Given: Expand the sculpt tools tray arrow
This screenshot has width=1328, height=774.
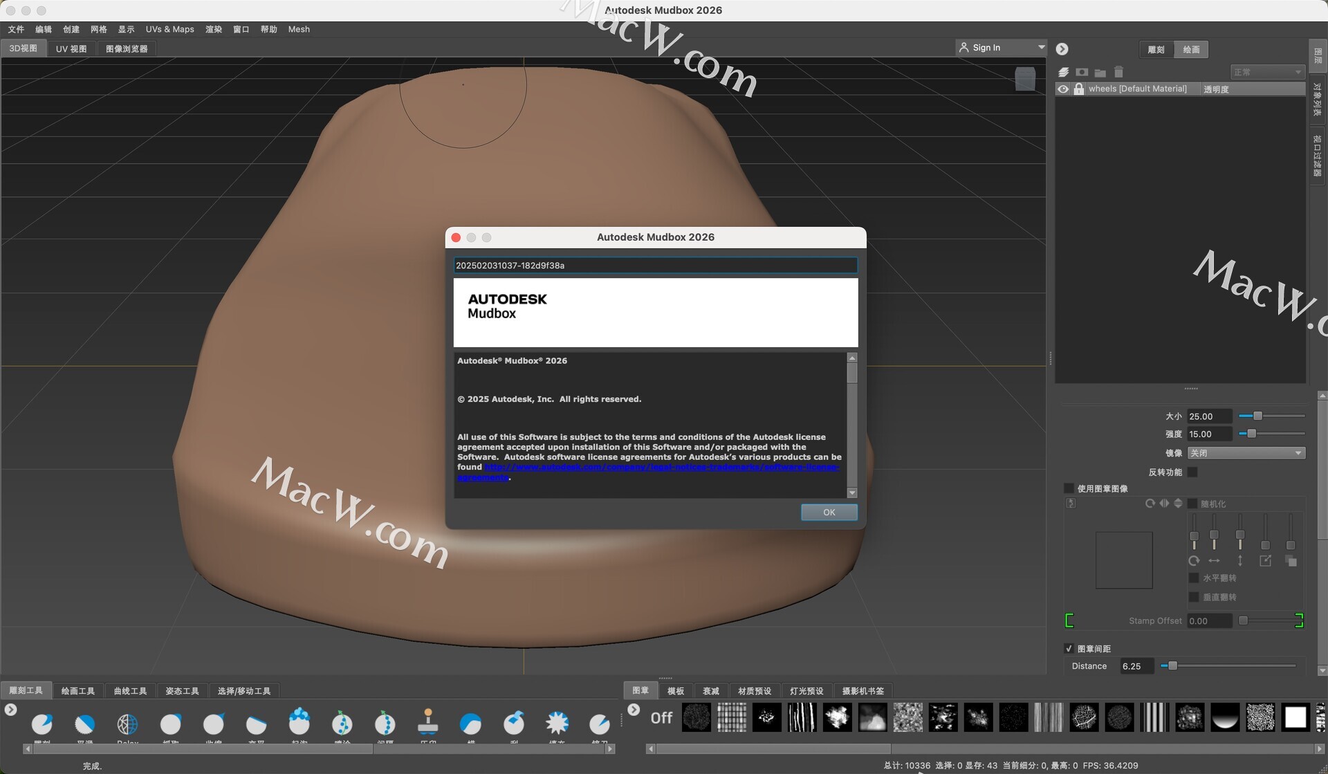Looking at the screenshot, I should tap(10, 710).
